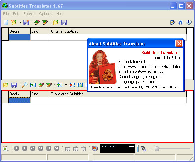Click the Begin header in Translated Subtitles table
This screenshot has height=162, width=195.
point(20,94)
